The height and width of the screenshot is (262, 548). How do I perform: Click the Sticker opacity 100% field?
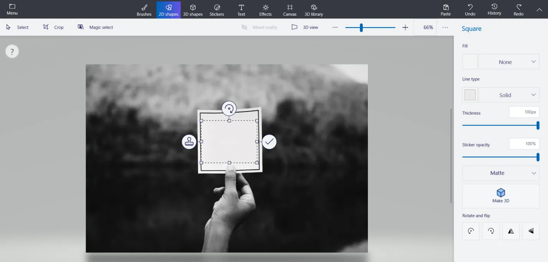coord(524,143)
